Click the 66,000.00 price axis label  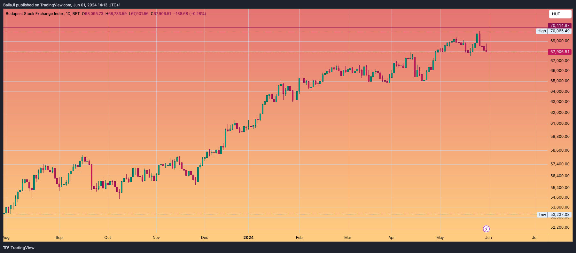pyautogui.click(x=560, y=71)
